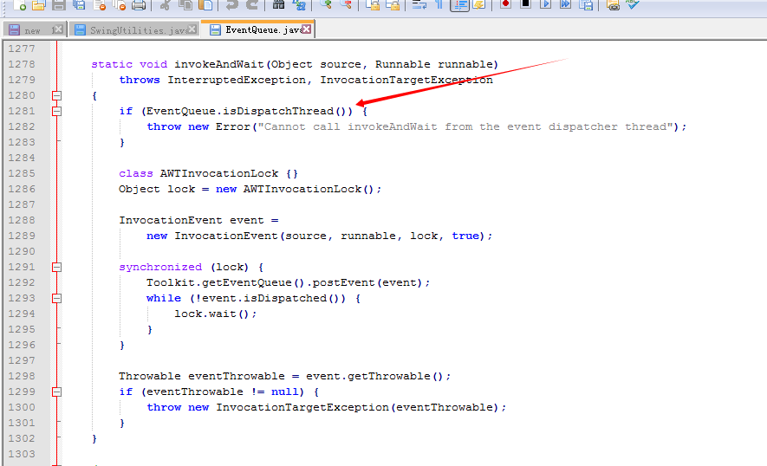Screen dimensions: 767x466
Task: Start macro recording with red dot
Action: [505, 4]
